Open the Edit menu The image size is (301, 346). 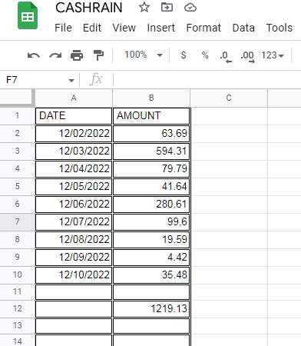pos(92,28)
